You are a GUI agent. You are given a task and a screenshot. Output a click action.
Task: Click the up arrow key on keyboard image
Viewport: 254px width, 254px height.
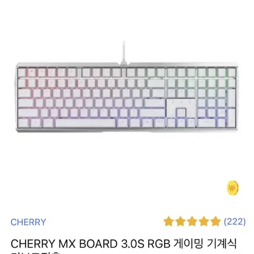pos(181,113)
